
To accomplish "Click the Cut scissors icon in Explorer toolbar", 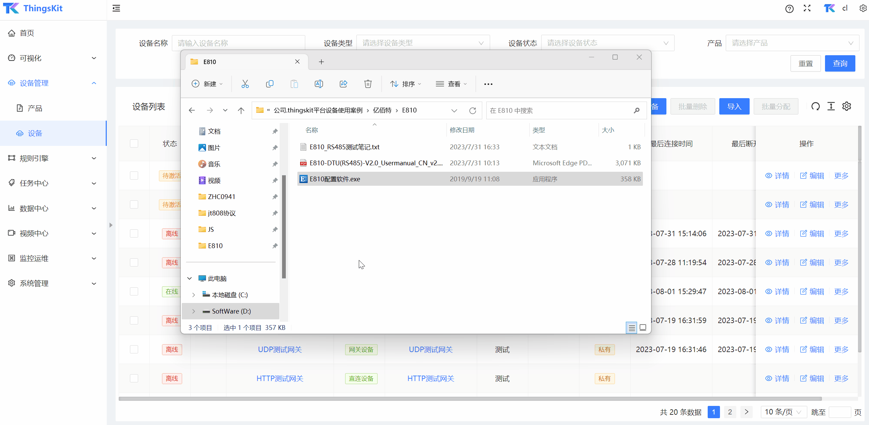I will click(245, 84).
